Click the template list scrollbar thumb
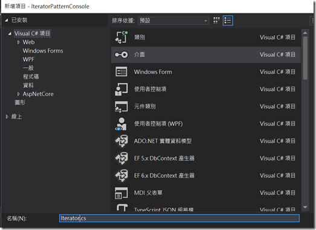This screenshot has height=230, width=316. tap(305, 58)
